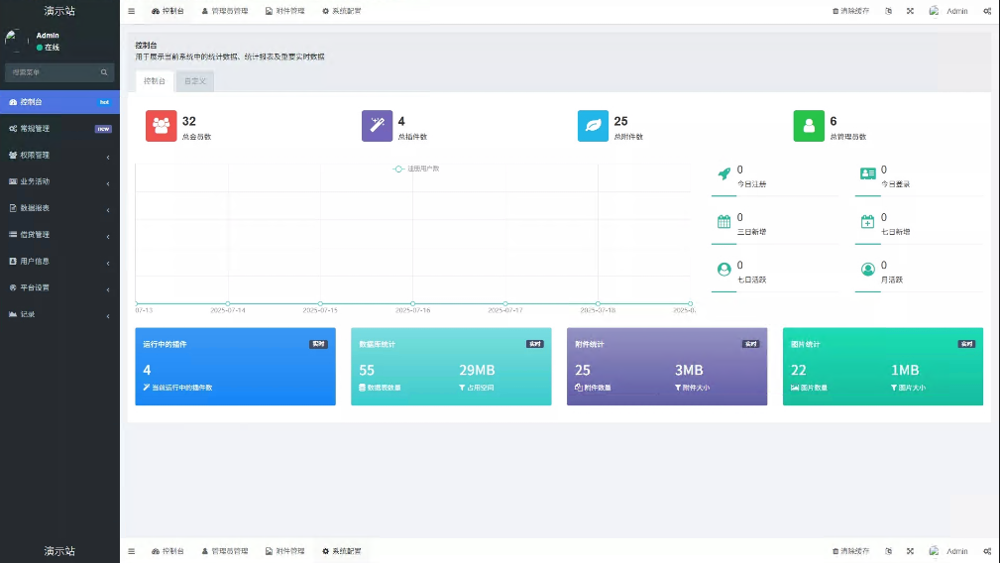This screenshot has width=1000, height=563.
Task: Click the purple magic wand 总插件数 icon
Action: coord(378,126)
